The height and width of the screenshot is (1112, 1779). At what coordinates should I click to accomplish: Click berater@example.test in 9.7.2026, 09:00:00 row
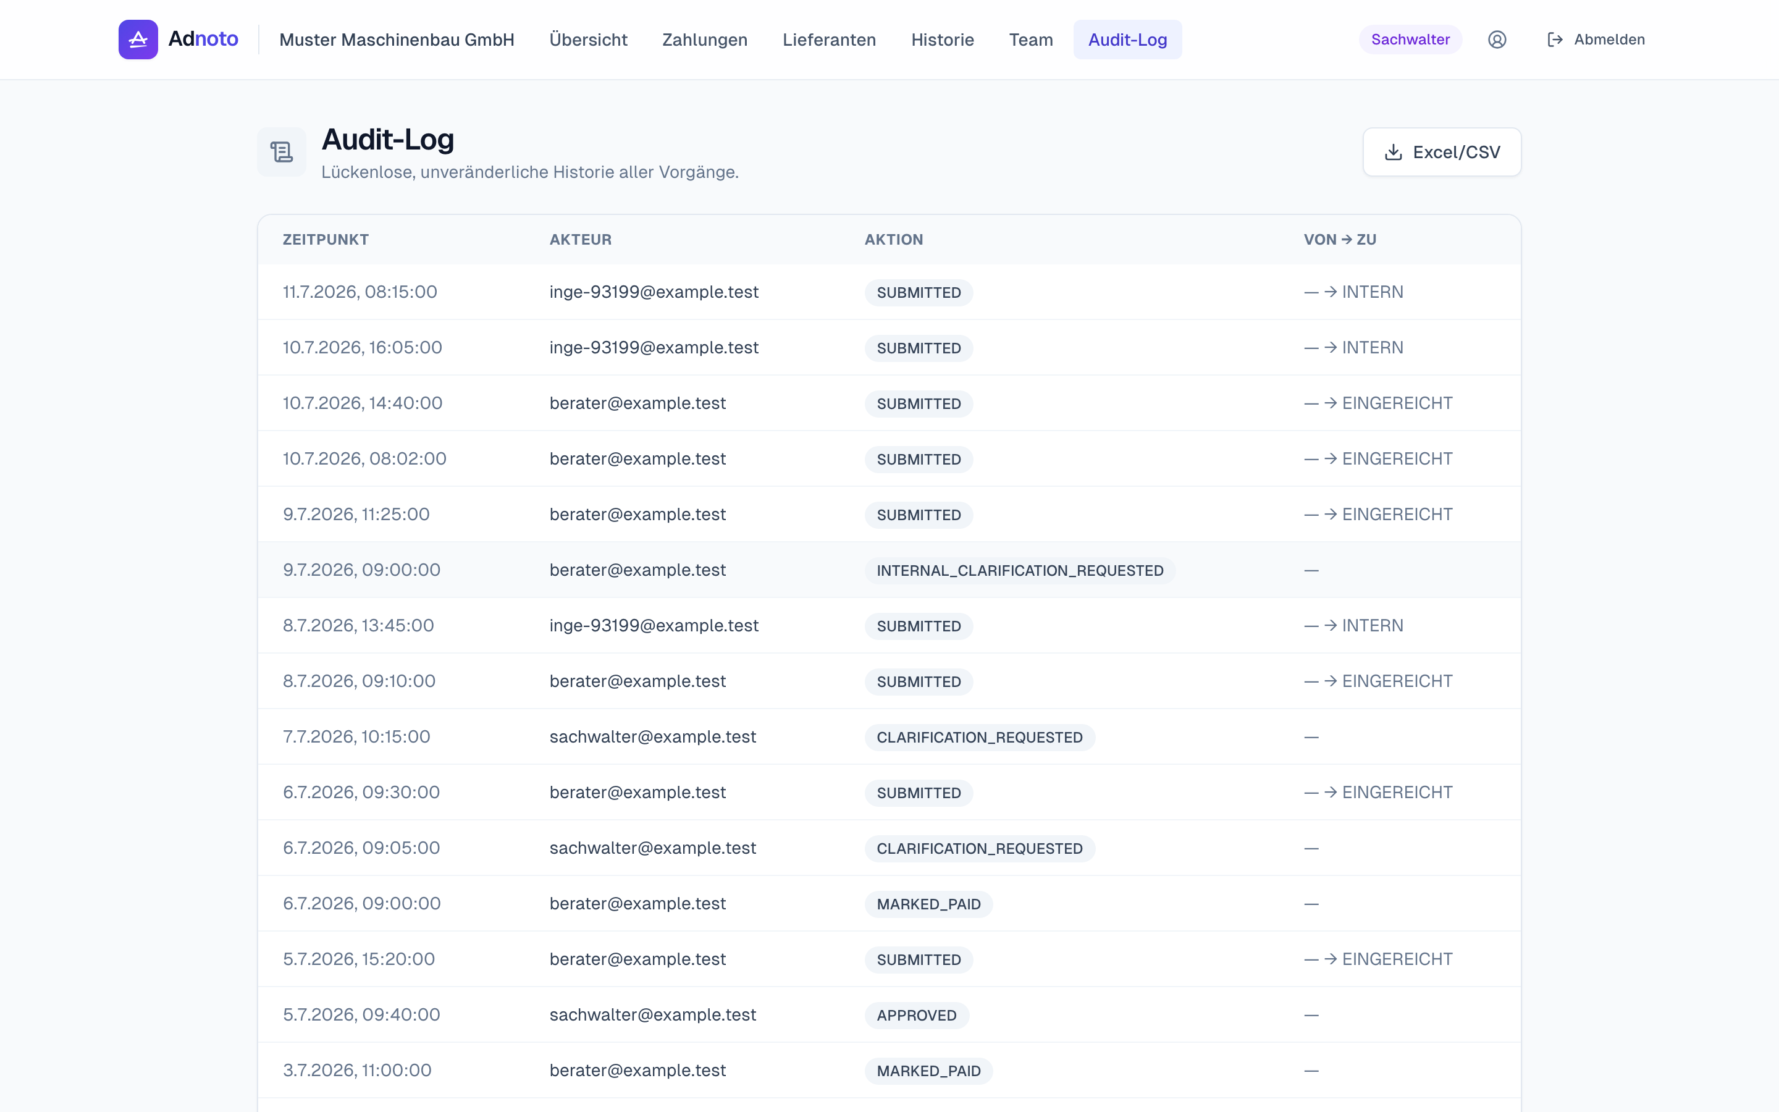point(637,570)
